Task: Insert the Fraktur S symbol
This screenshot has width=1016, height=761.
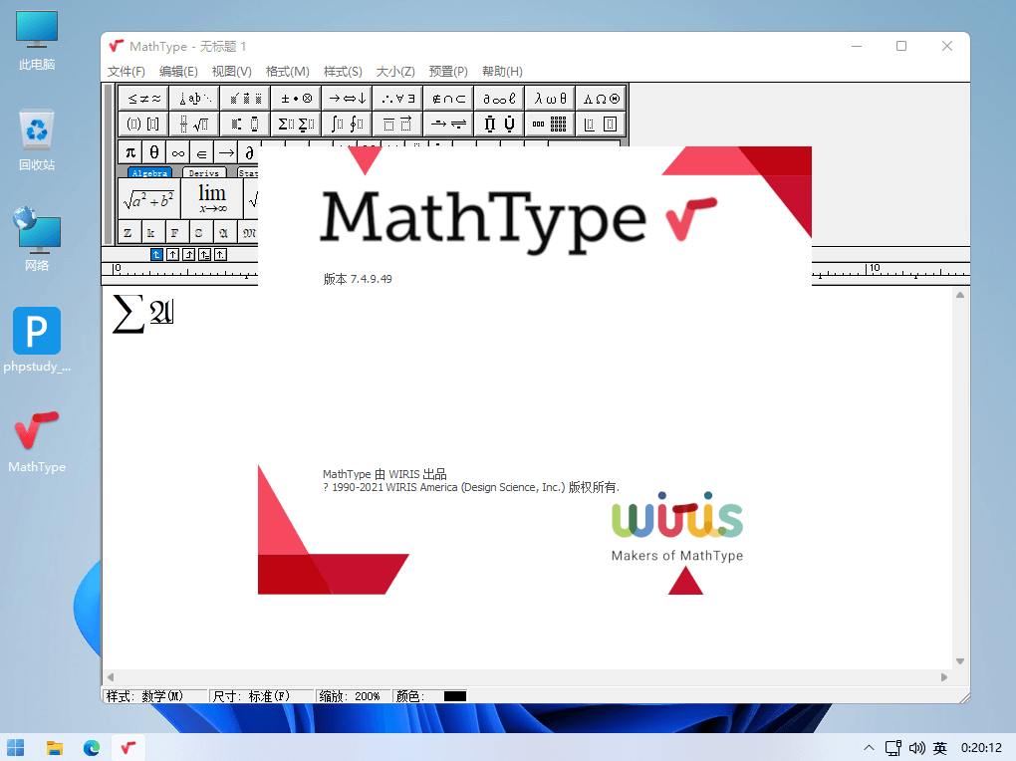Action: click(x=199, y=233)
